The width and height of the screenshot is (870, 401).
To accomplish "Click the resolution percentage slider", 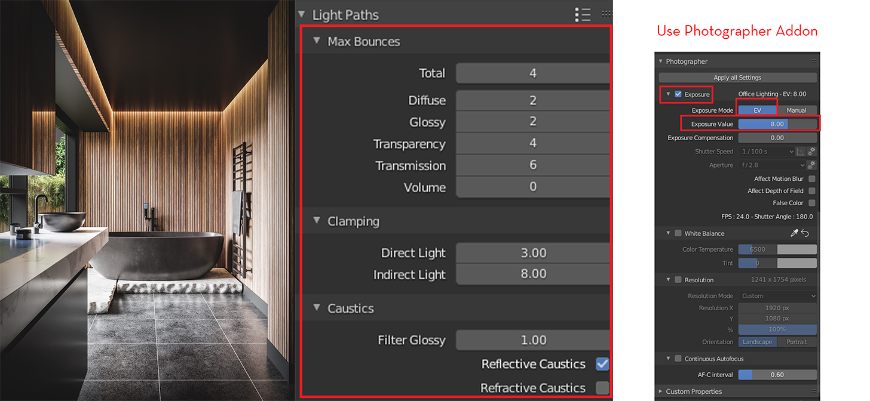I will [x=777, y=329].
